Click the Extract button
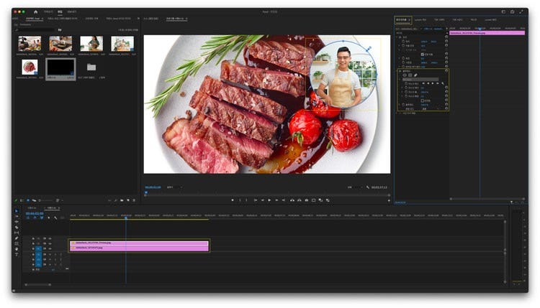This screenshot has width=540, height=308. click(300, 200)
